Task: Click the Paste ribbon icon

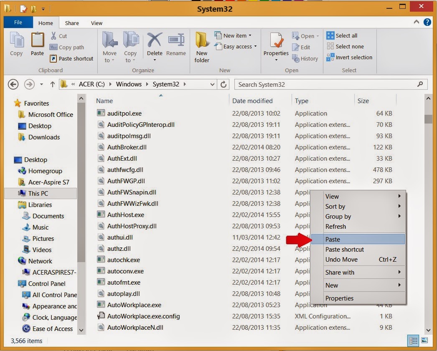Action: click(x=37, y=40)
